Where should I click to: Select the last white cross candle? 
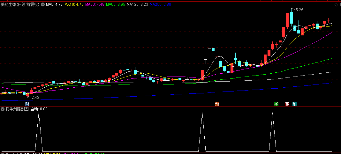(332, 21)
